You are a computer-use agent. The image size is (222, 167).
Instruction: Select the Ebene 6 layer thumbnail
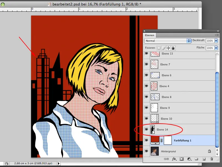[155, 75]
